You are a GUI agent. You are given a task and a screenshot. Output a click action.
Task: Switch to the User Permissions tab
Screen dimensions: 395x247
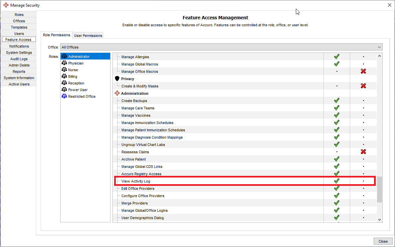tap(88, 36)
